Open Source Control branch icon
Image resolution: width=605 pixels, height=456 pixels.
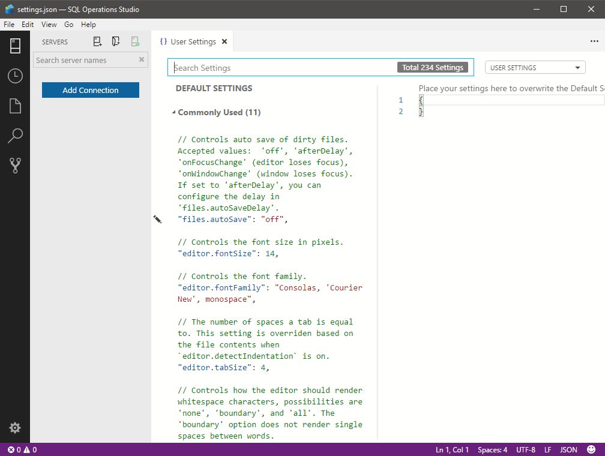pyautogui.click(x=15, y=166)
